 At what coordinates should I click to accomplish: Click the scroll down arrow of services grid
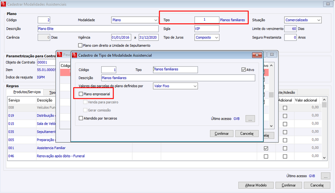pos(324,158)
